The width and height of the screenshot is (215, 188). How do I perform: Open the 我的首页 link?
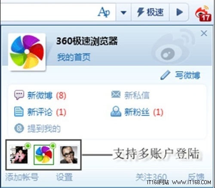[x=74, y=57]
